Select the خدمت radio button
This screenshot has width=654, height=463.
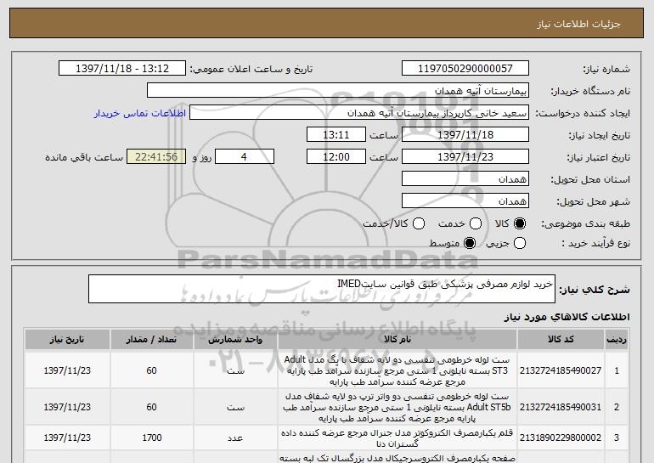click(x=476, y=223)
